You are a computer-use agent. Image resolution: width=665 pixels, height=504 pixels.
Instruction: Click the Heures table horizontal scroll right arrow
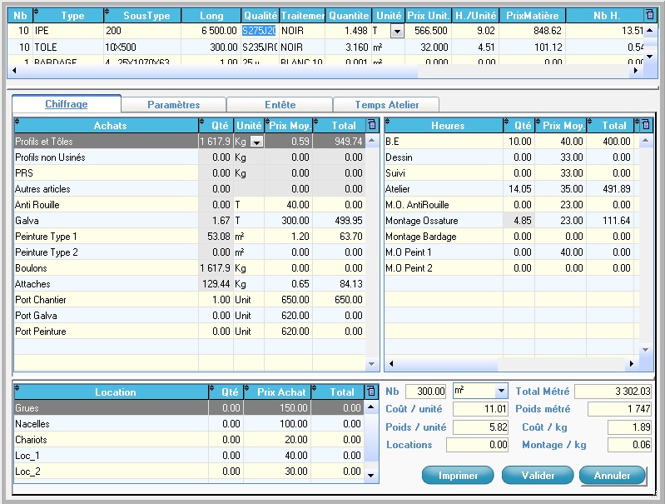pos(632,363)
